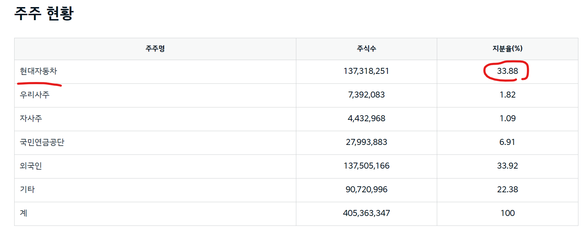Screen dimensions: 588x240
Task: Click the 주주 현황 heading
Action: click(x=44, y=13)
